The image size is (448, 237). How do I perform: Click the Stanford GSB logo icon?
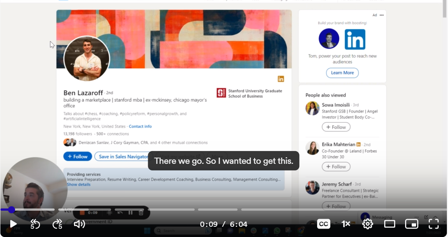click(x=221, y=93)
